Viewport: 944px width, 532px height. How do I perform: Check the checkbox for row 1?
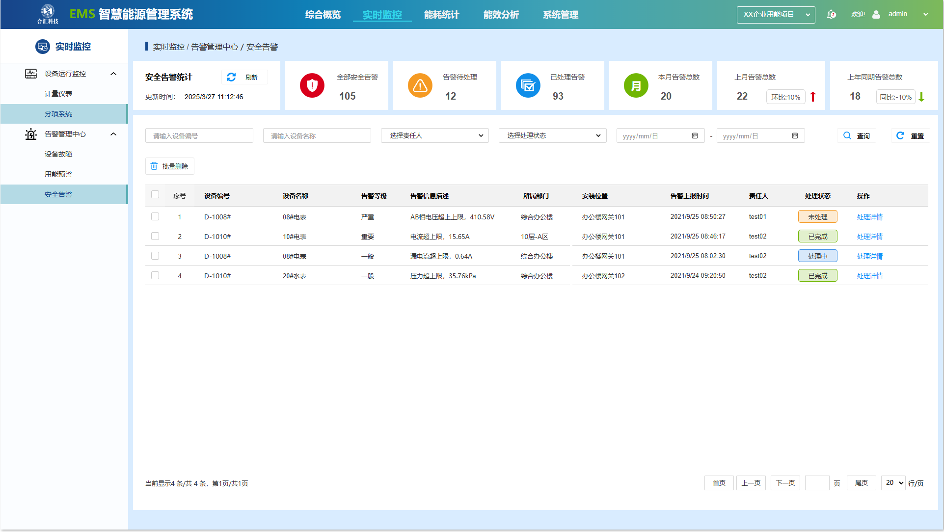(x=155, y=216)
